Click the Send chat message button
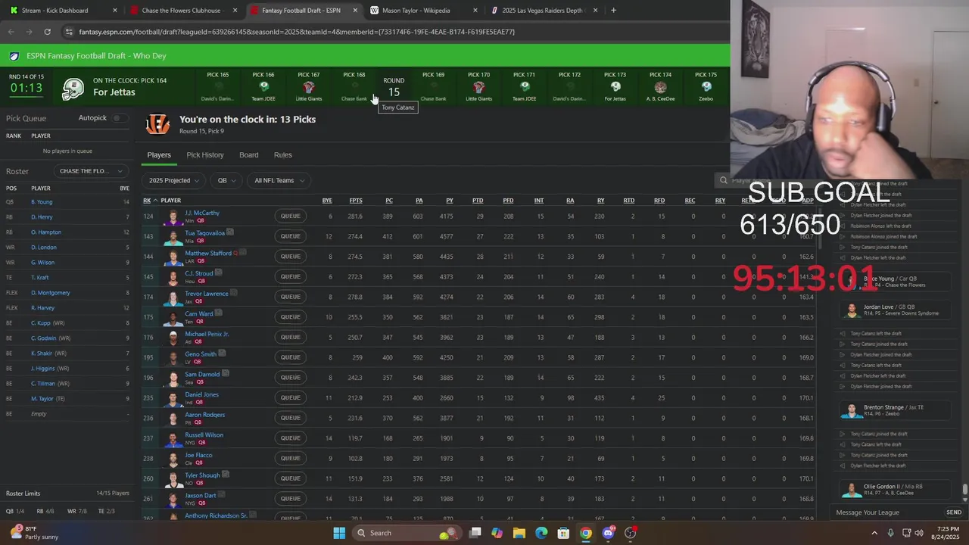The width and height of the screenshot is (969, 545). pyautogui.click(x=954, y=512)
